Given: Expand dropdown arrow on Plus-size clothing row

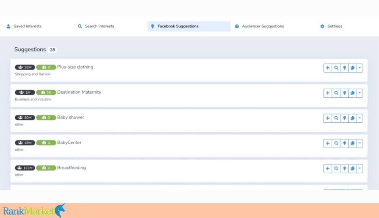Looking at the screenshot, I should 360,68.
